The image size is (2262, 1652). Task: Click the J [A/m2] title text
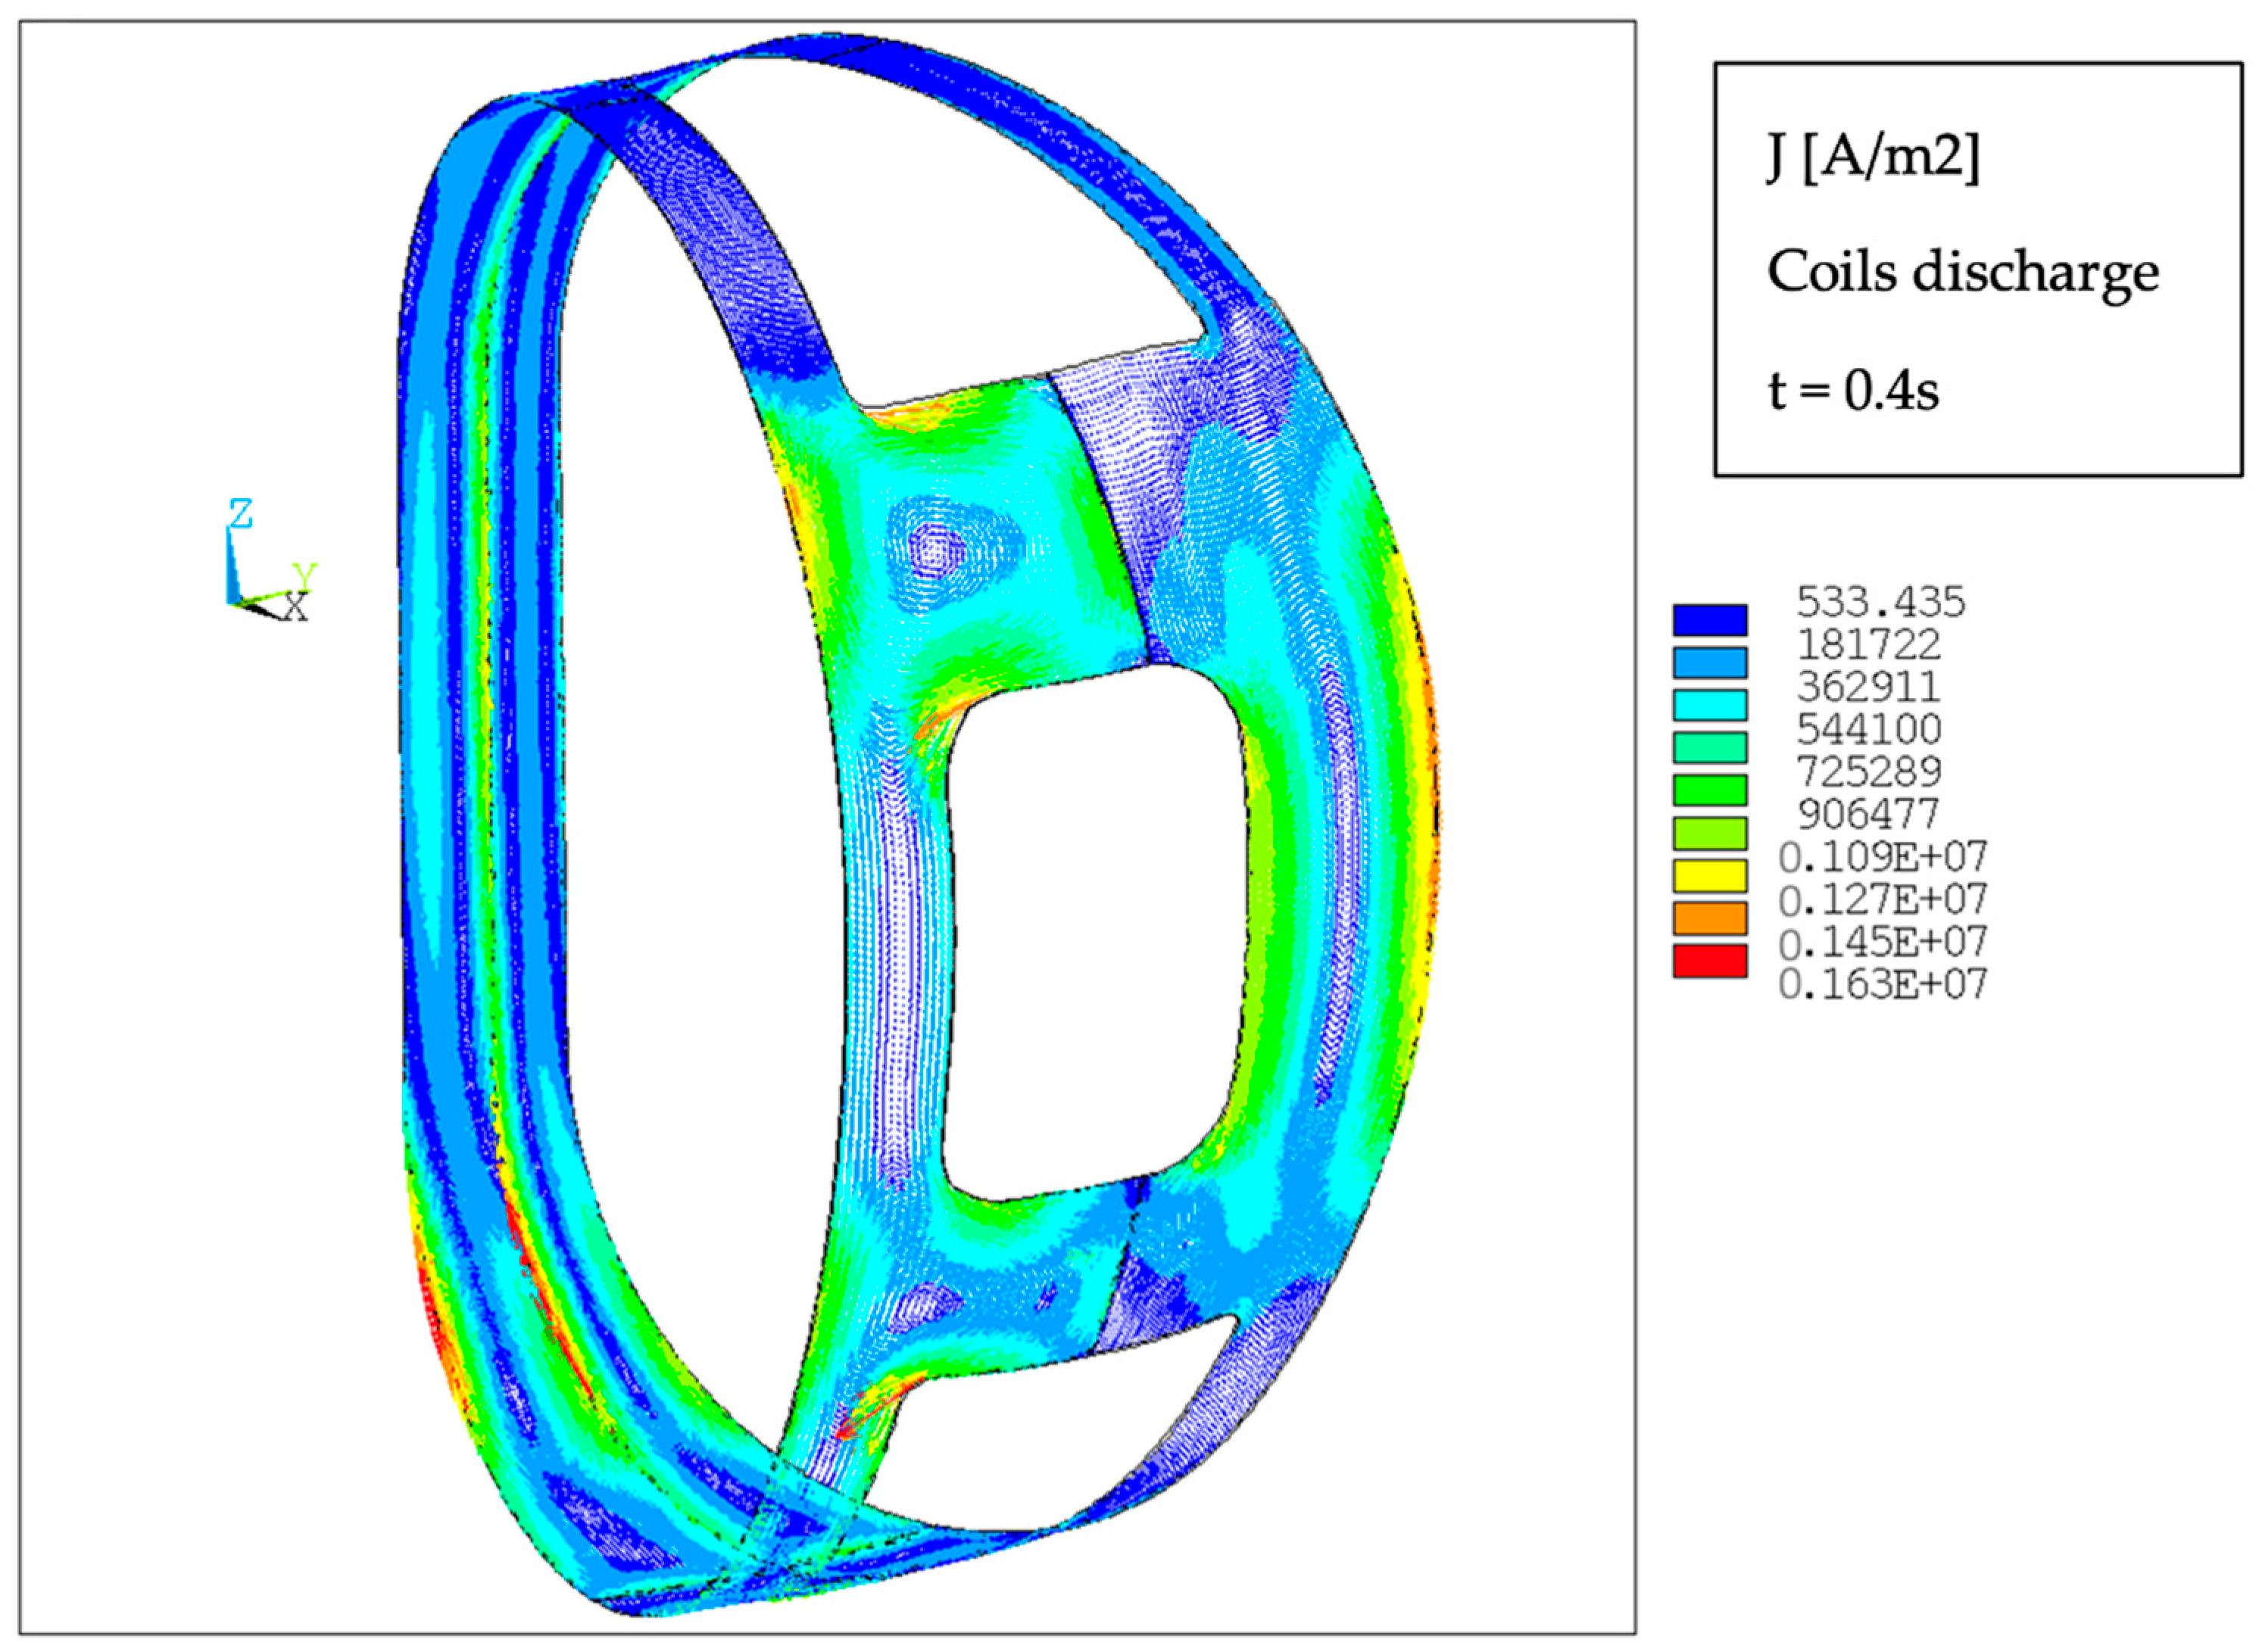[1872, 158]
